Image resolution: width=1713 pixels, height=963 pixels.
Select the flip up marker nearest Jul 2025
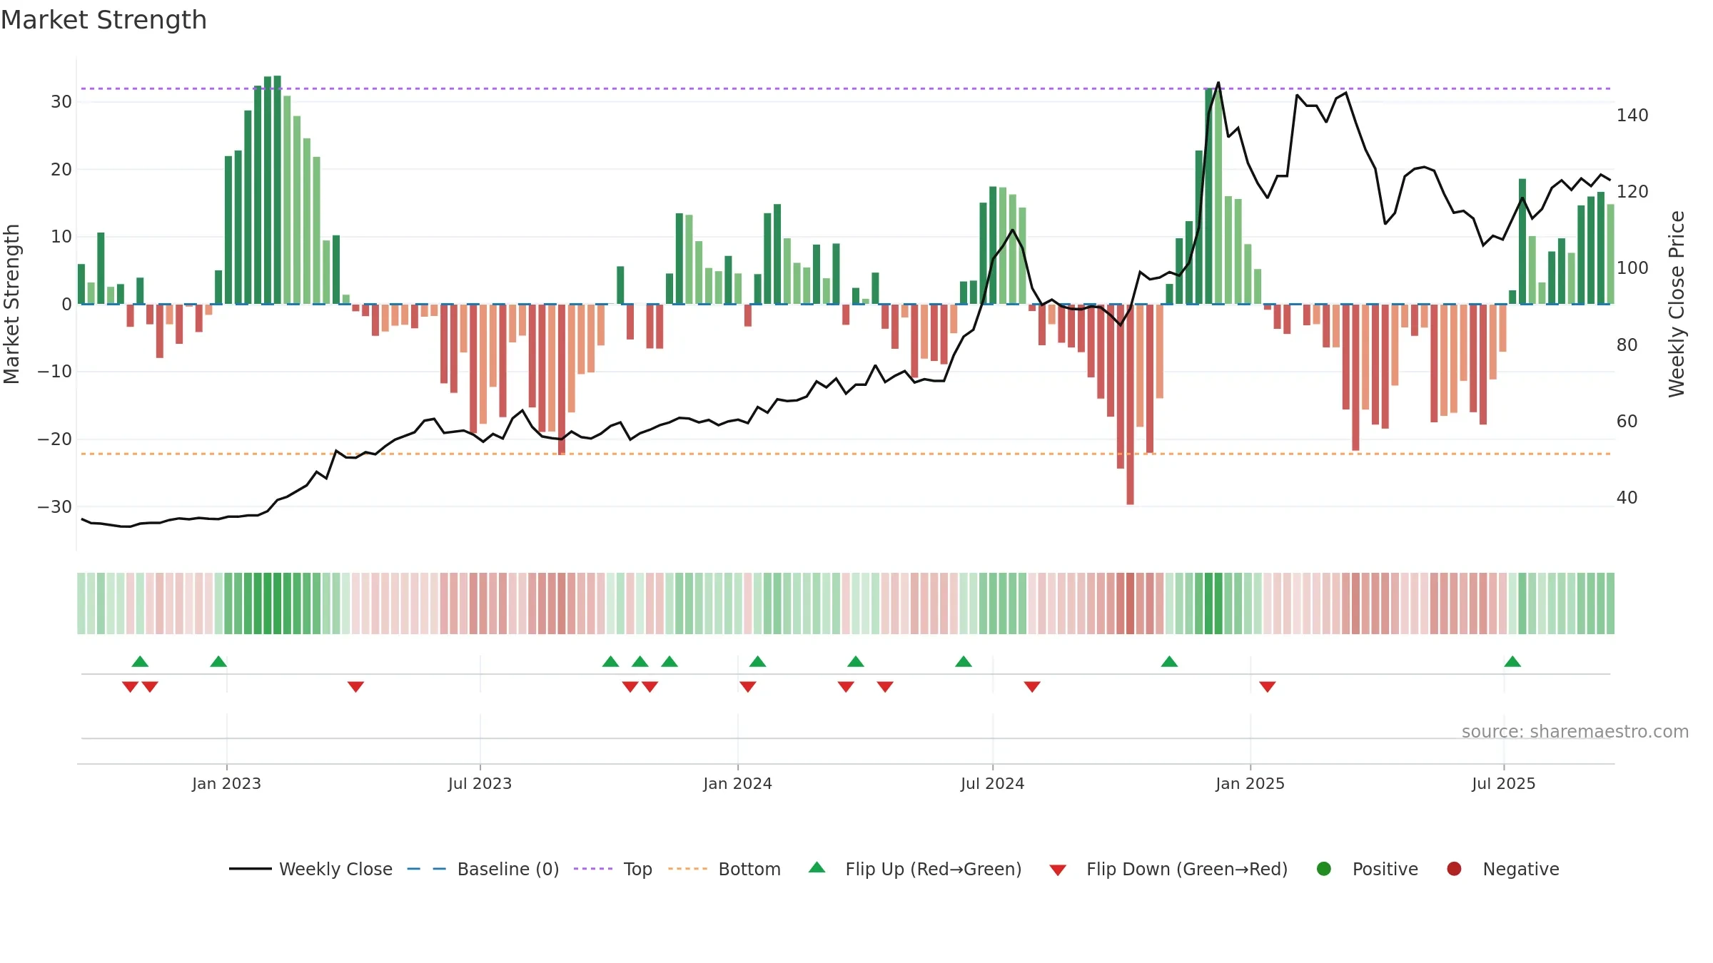click(x=1512, y=661)
